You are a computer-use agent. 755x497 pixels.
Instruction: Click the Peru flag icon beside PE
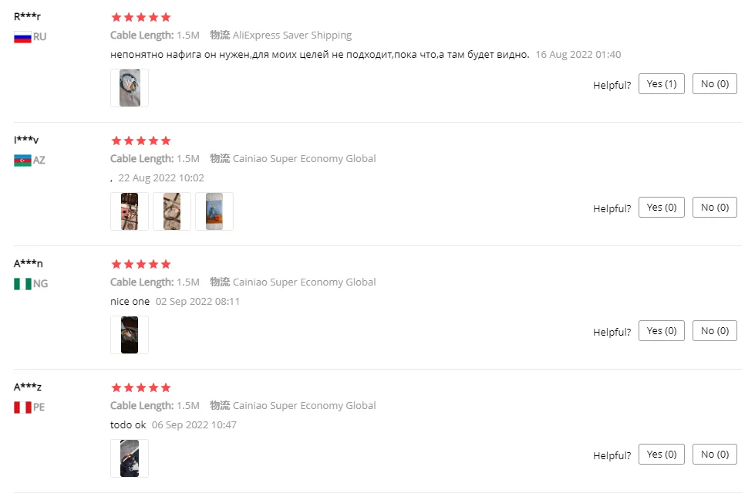click(x=22, y=407)
